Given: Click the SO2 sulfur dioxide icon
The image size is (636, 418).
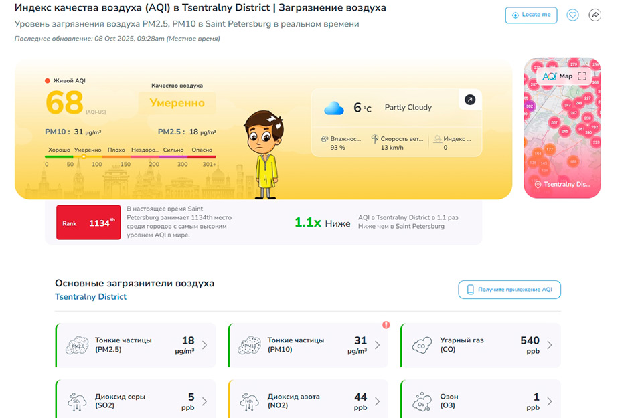Looking at the screenshot, I should [78, 401].
